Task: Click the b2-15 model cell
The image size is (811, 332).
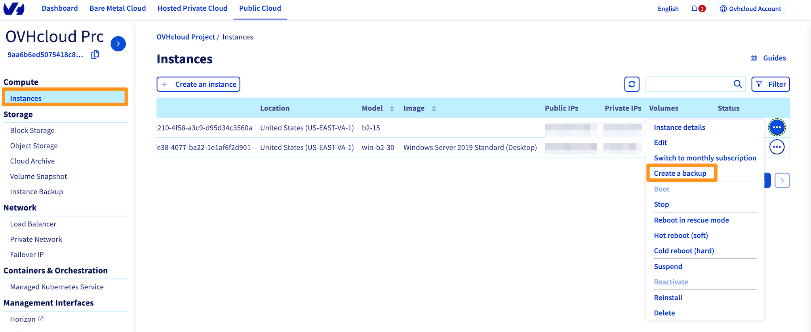Action: [371, 128]
